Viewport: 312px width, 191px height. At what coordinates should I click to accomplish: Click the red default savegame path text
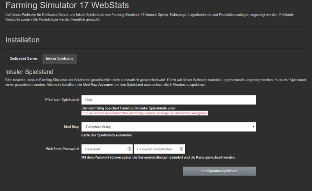tap(145, 113)
